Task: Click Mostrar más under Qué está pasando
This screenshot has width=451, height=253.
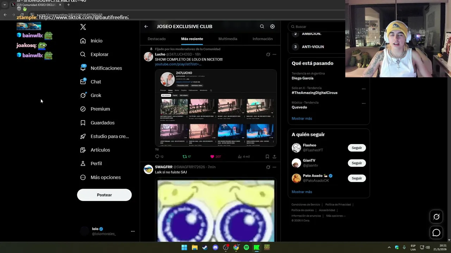Action: coord(302,118)
